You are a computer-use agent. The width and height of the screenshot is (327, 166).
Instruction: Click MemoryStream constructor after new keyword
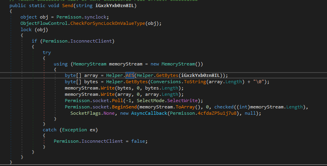tap(178, 64)
